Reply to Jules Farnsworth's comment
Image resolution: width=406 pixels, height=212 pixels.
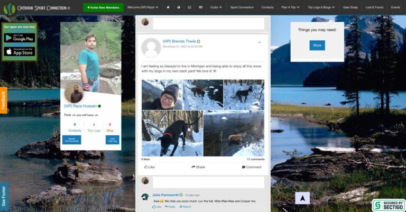pos(170,207)
